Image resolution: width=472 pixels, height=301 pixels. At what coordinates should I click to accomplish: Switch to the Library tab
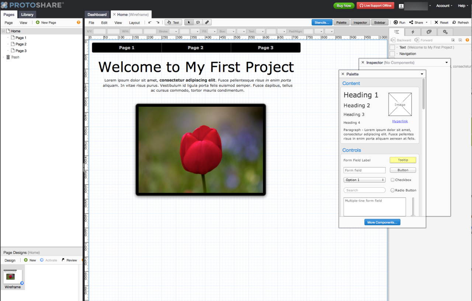27,15
